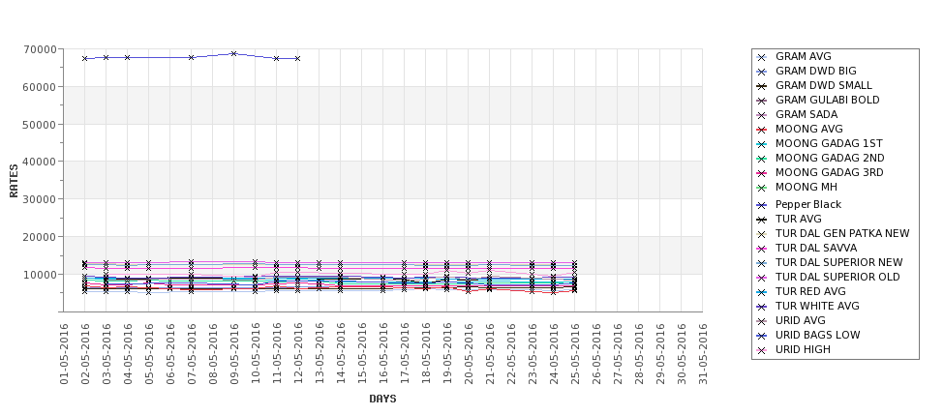
Task: Click the DAYS x-axis title
Action: (x=382, y=399)
